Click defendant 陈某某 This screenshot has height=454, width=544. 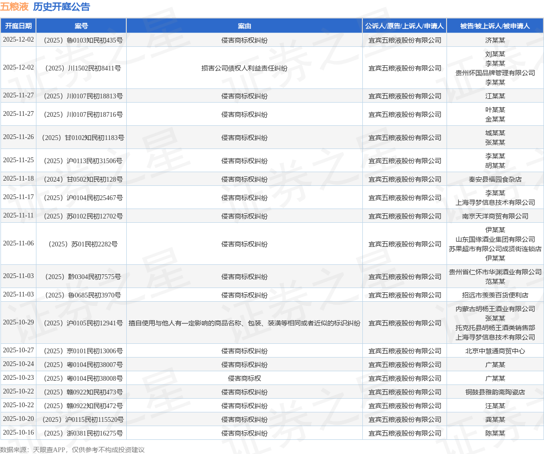[495, 433]
